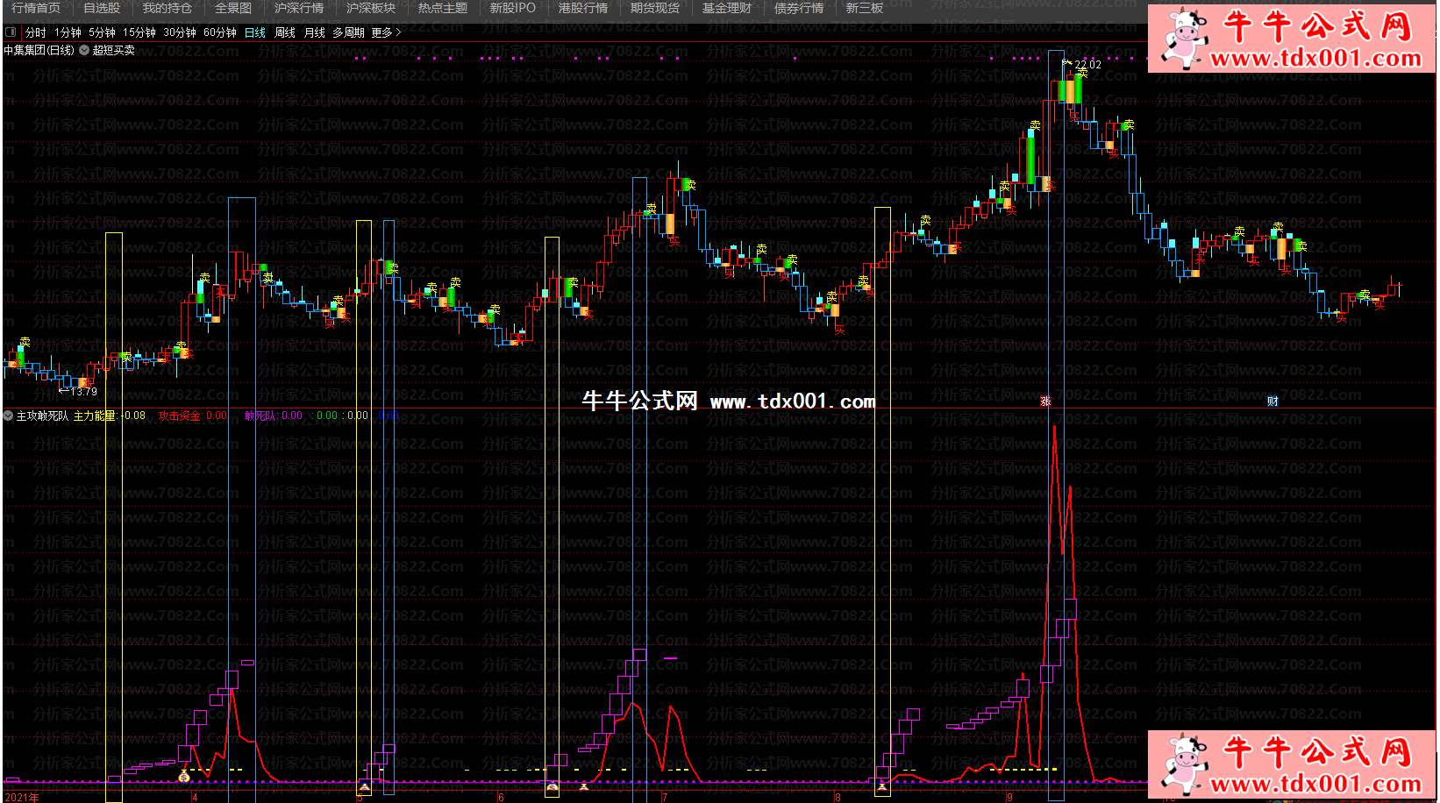Click the 13.79 low price label
Image resolution: width=1440 pixels, height=803 pixels.
pyautogui.click(x=83, y=392)
